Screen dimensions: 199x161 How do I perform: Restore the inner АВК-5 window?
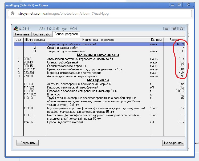point(174,28)
